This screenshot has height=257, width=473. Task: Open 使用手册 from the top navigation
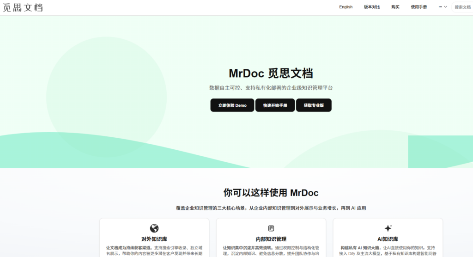point(419,7)
